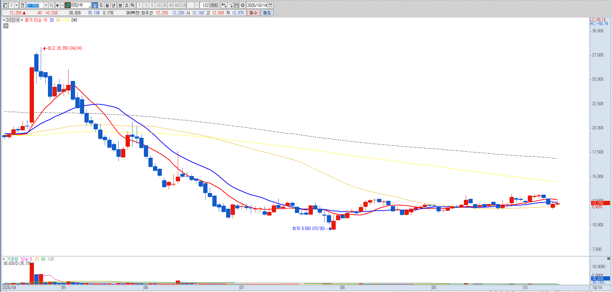Click the chart layout icon at toolbar start
Image resolution: width=612 pixels, height=292 pixels.
tap(5, 5)
